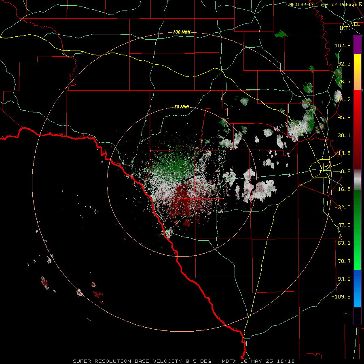Select the -63.1 velocity scale label
This screenshot has height=364, width=364.
[343, 243]
